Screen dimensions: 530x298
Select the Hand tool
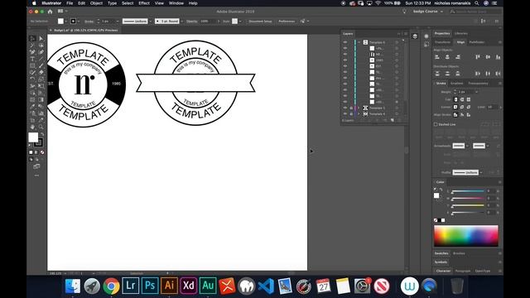tap(32, 127)
